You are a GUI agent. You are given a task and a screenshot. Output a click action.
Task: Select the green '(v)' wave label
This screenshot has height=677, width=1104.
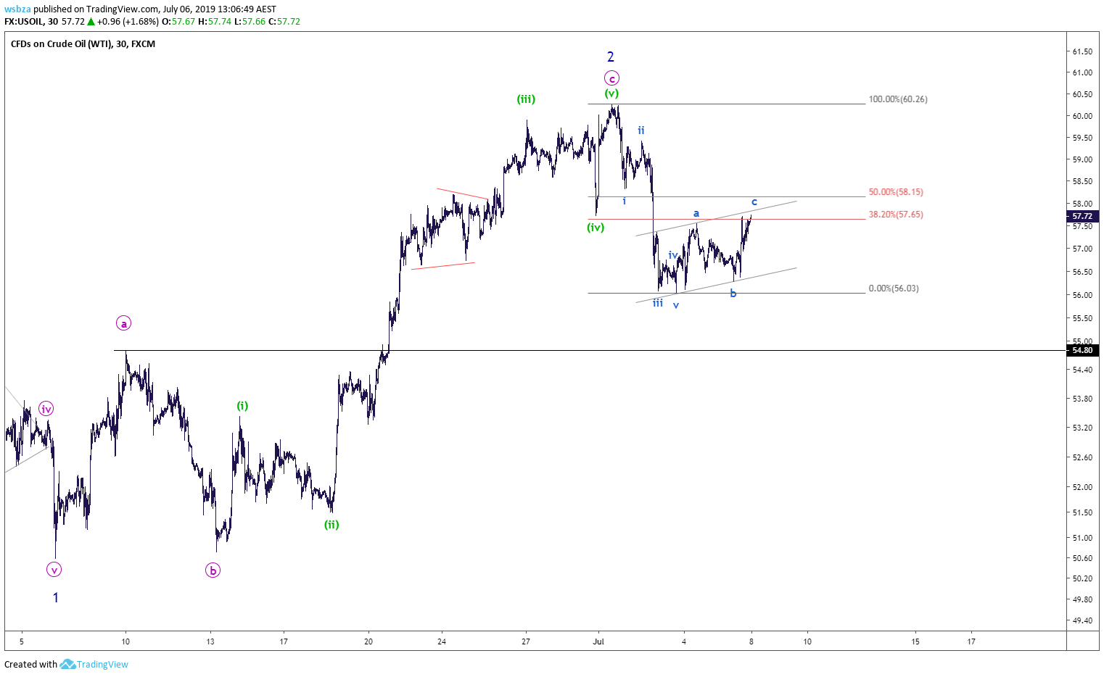coord(611,94)
